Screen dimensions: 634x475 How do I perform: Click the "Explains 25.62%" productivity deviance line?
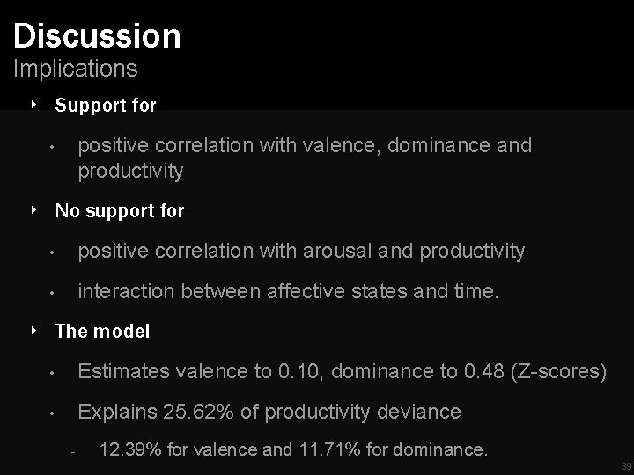point(269,412)
